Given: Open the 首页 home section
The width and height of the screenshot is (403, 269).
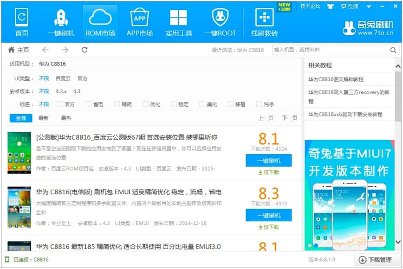Looking at the screenshot, I should [21, 23].
